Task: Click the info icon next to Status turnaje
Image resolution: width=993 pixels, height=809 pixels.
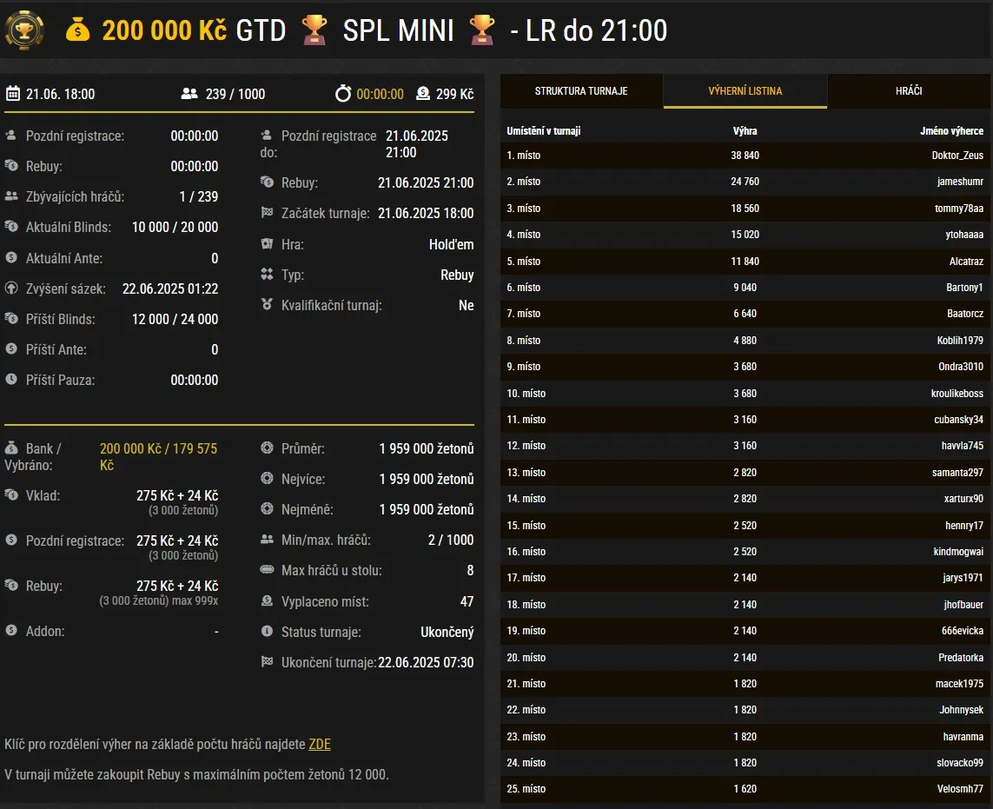Action: coord(268,632)
